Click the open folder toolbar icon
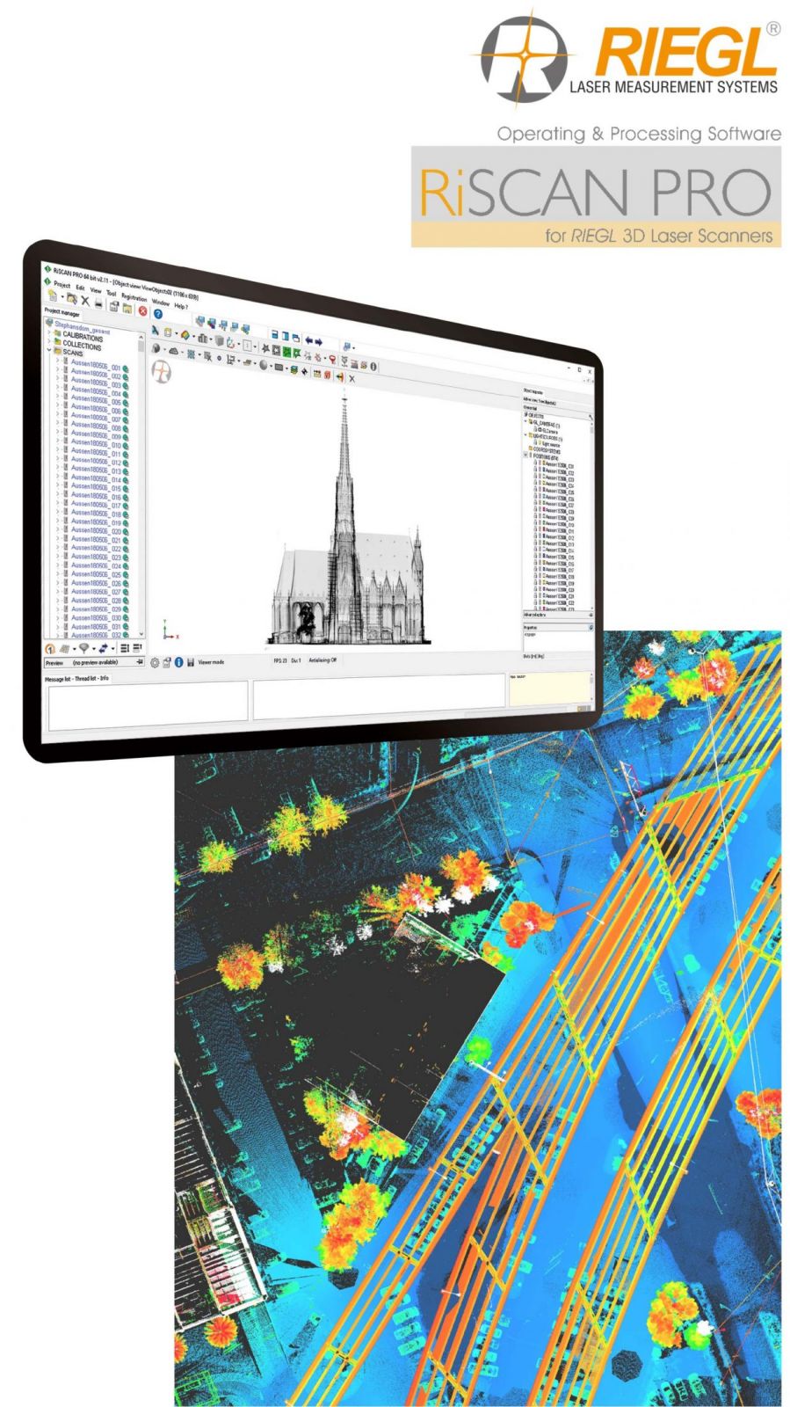The width and height of the screenshot is (790, 1407). [x=72, y=299]
